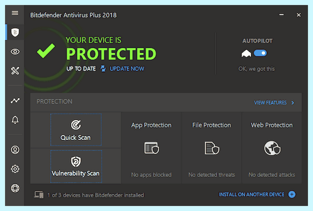The height and width of the screenshot is (211, 313).
Task: Click the green protected checkmark
Action: (x=46, y=51)
